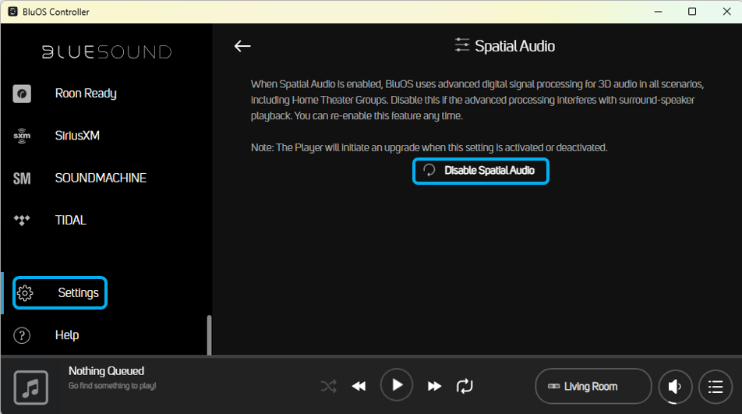
Task: Click the Settings gear icon
Action: pos(25,293)
